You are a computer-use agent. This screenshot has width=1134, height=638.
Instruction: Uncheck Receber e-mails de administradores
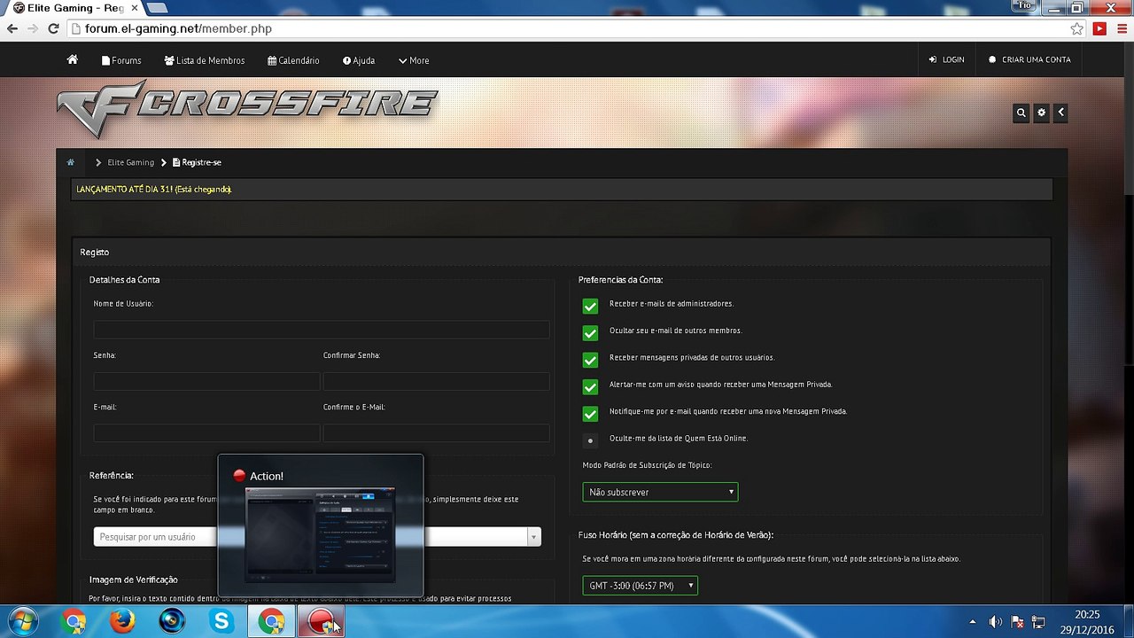point(590,306)
